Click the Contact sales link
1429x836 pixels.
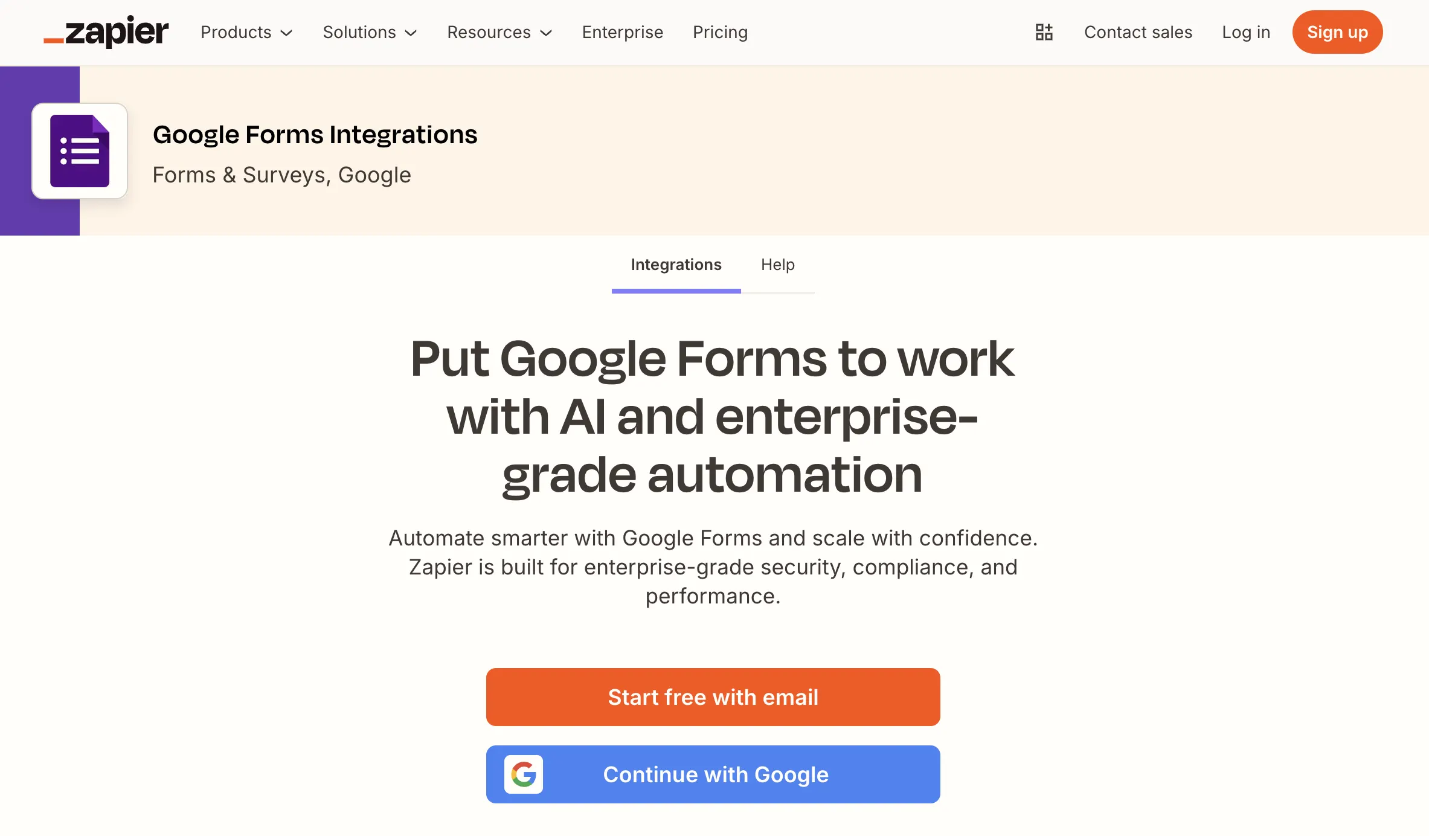pyautogui.click(x=1138, y=32)
